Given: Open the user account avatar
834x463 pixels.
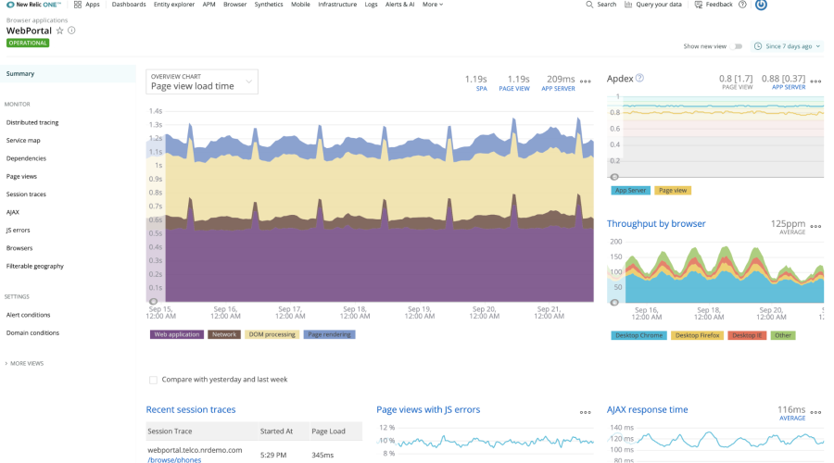Looking at the screenshot, I should point(761,5).
